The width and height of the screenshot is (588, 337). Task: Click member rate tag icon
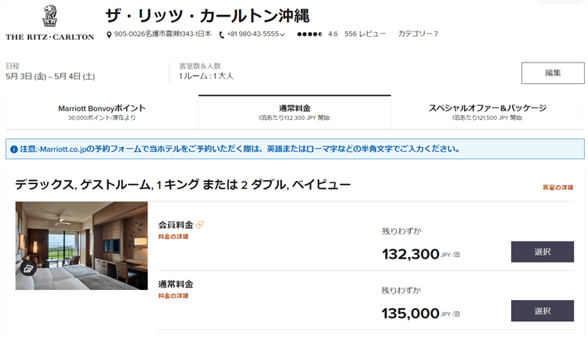(x=200, y=225)
